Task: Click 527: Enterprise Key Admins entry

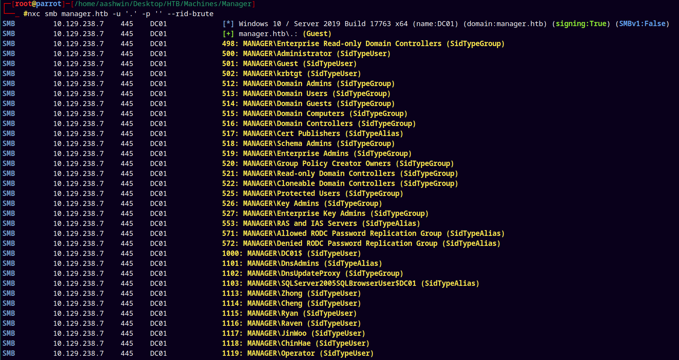Action: point(325,214)
